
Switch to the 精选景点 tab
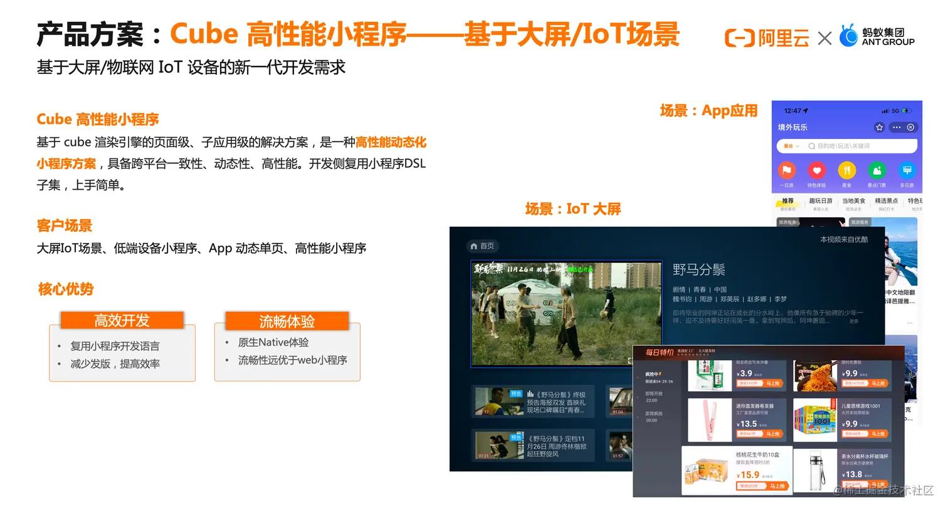click(887, 201)
